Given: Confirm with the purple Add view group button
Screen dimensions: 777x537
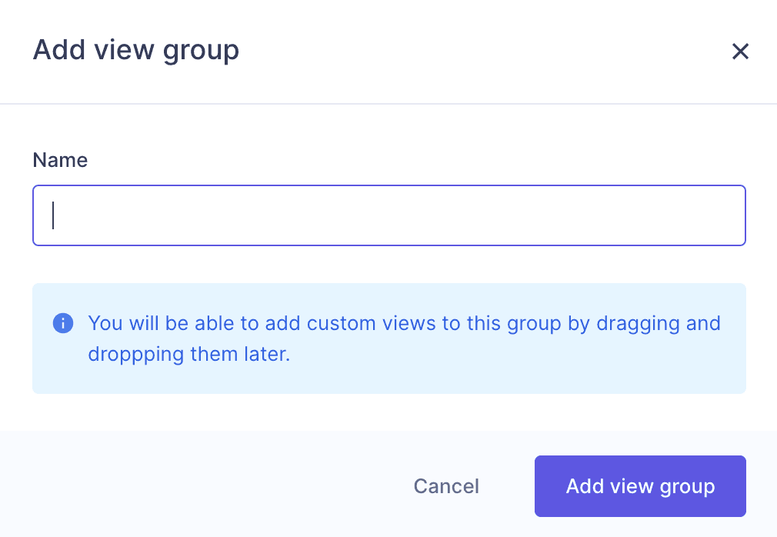Looking at the screenshot, I should [640, 486].
